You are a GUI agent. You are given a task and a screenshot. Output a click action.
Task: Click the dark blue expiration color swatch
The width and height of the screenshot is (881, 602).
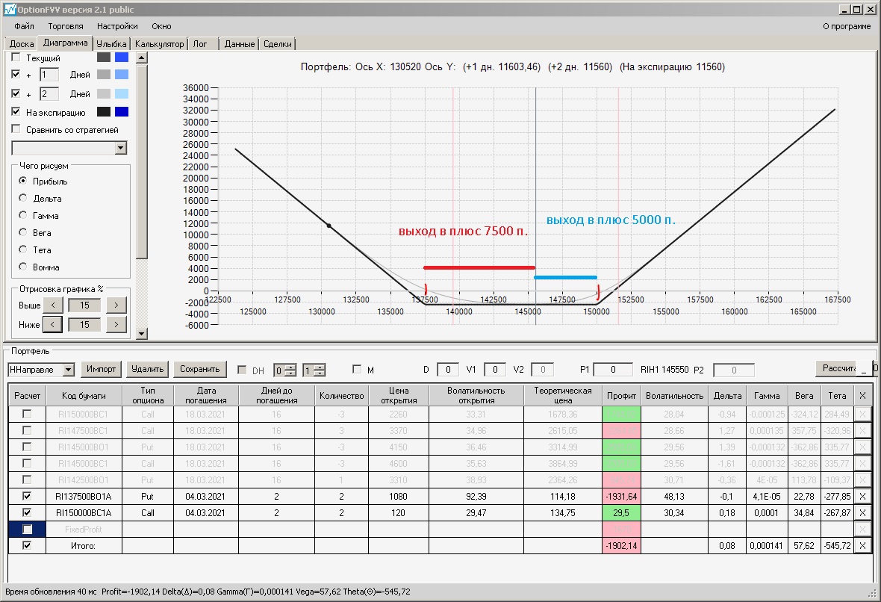coord(122,112)
